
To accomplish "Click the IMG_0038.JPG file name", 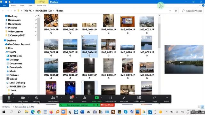I will 109,77.
